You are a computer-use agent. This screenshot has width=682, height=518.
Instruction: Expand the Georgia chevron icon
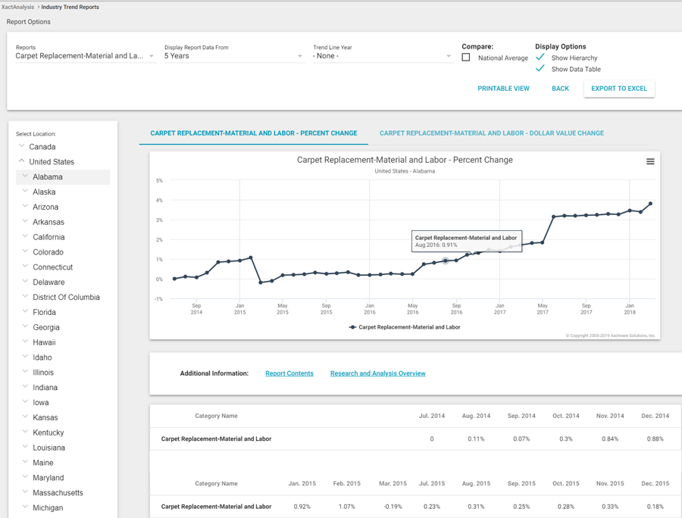25,327
